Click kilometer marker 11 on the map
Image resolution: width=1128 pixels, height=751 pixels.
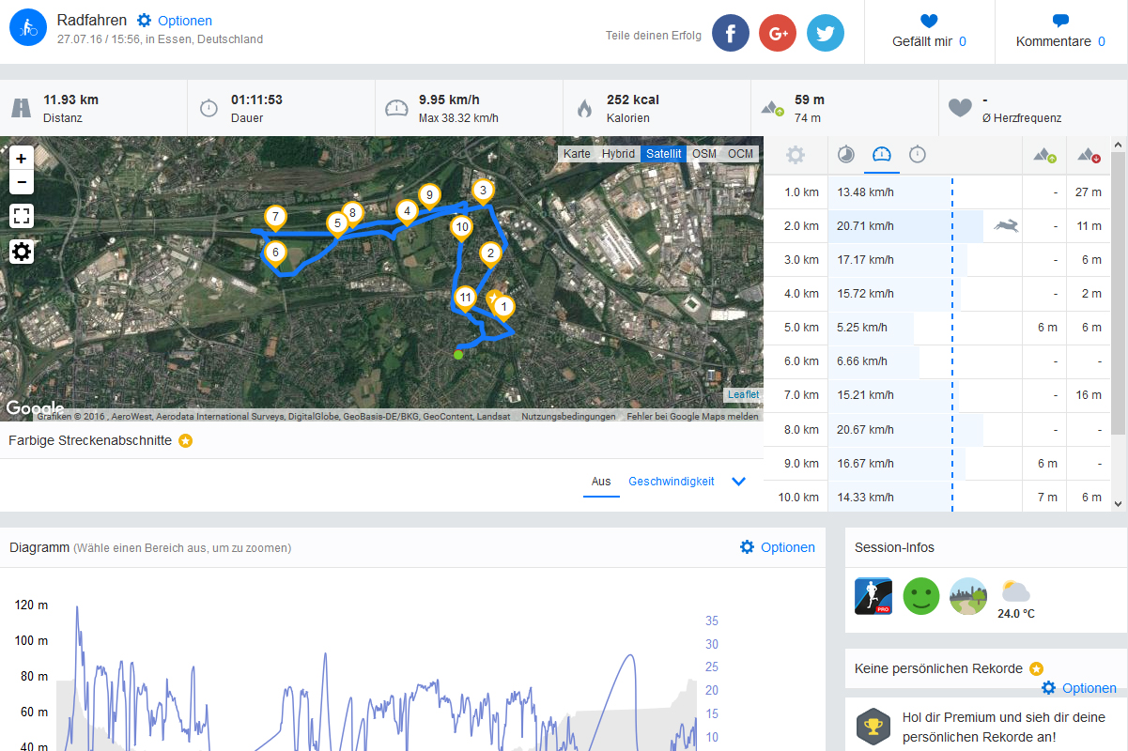(465, 300)
